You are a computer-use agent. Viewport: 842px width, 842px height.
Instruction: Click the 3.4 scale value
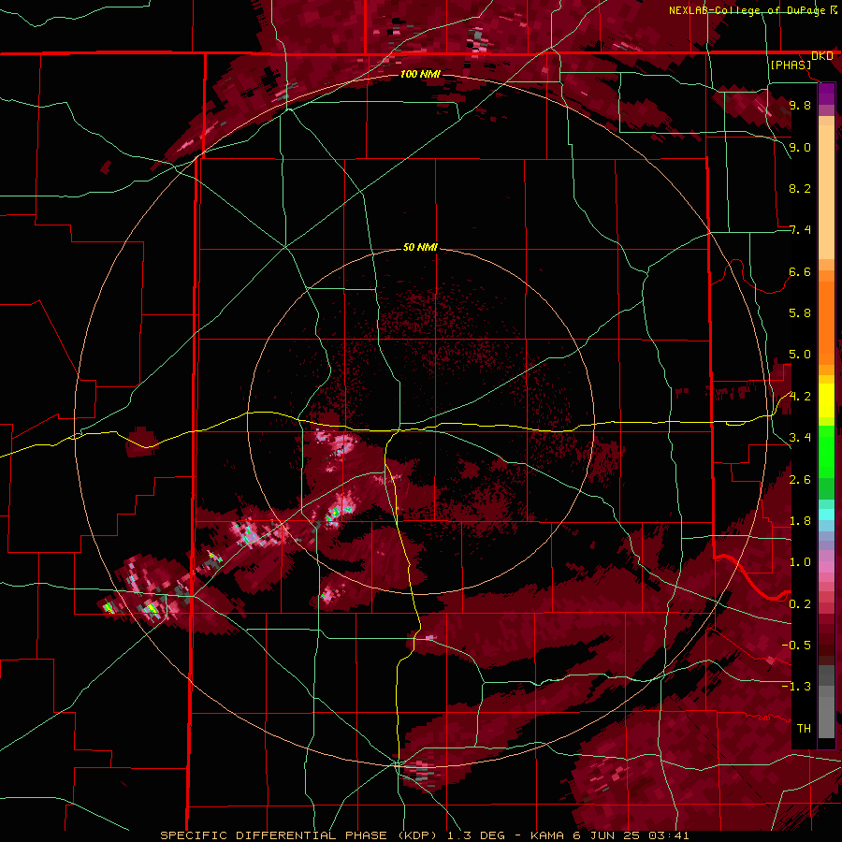click(x=800, y=438)
